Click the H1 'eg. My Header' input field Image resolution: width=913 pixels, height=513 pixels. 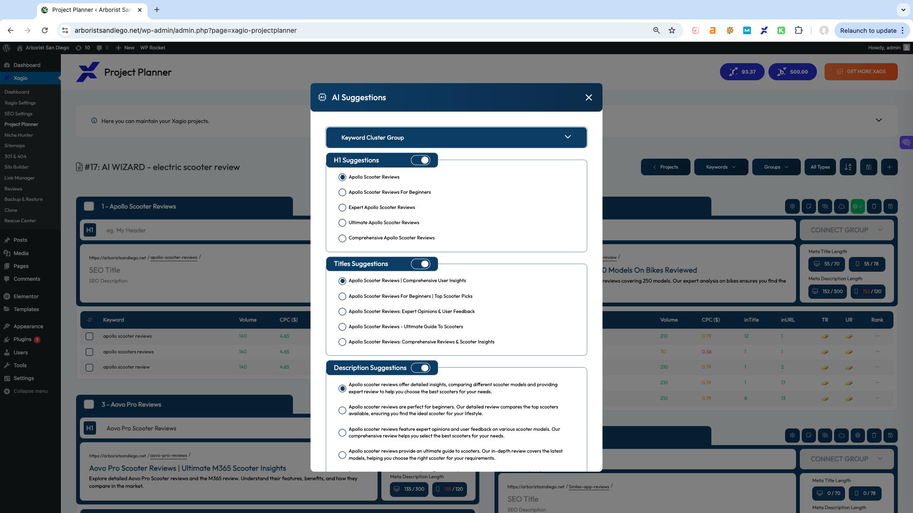point(204,230)
